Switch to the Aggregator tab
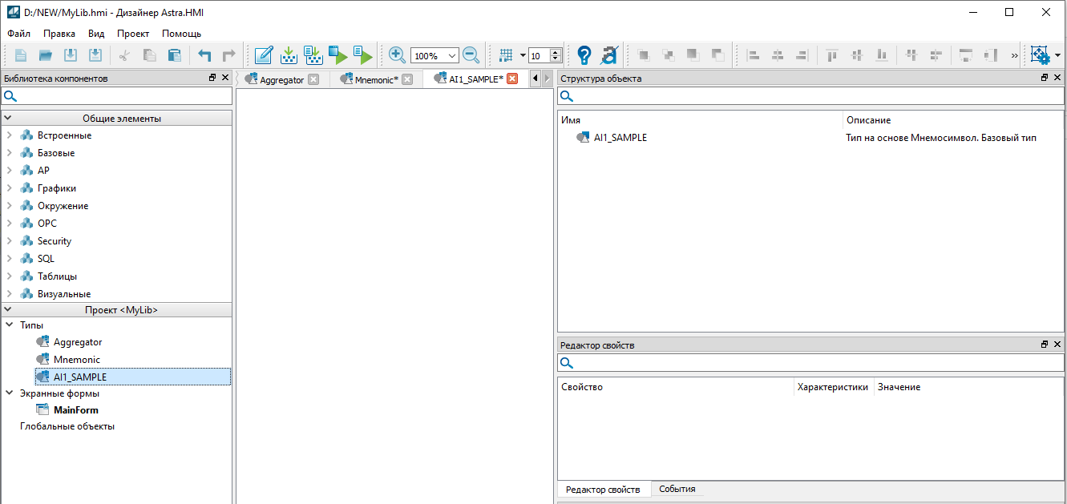Screen dimensions: 1067x504 click(280, 79)
